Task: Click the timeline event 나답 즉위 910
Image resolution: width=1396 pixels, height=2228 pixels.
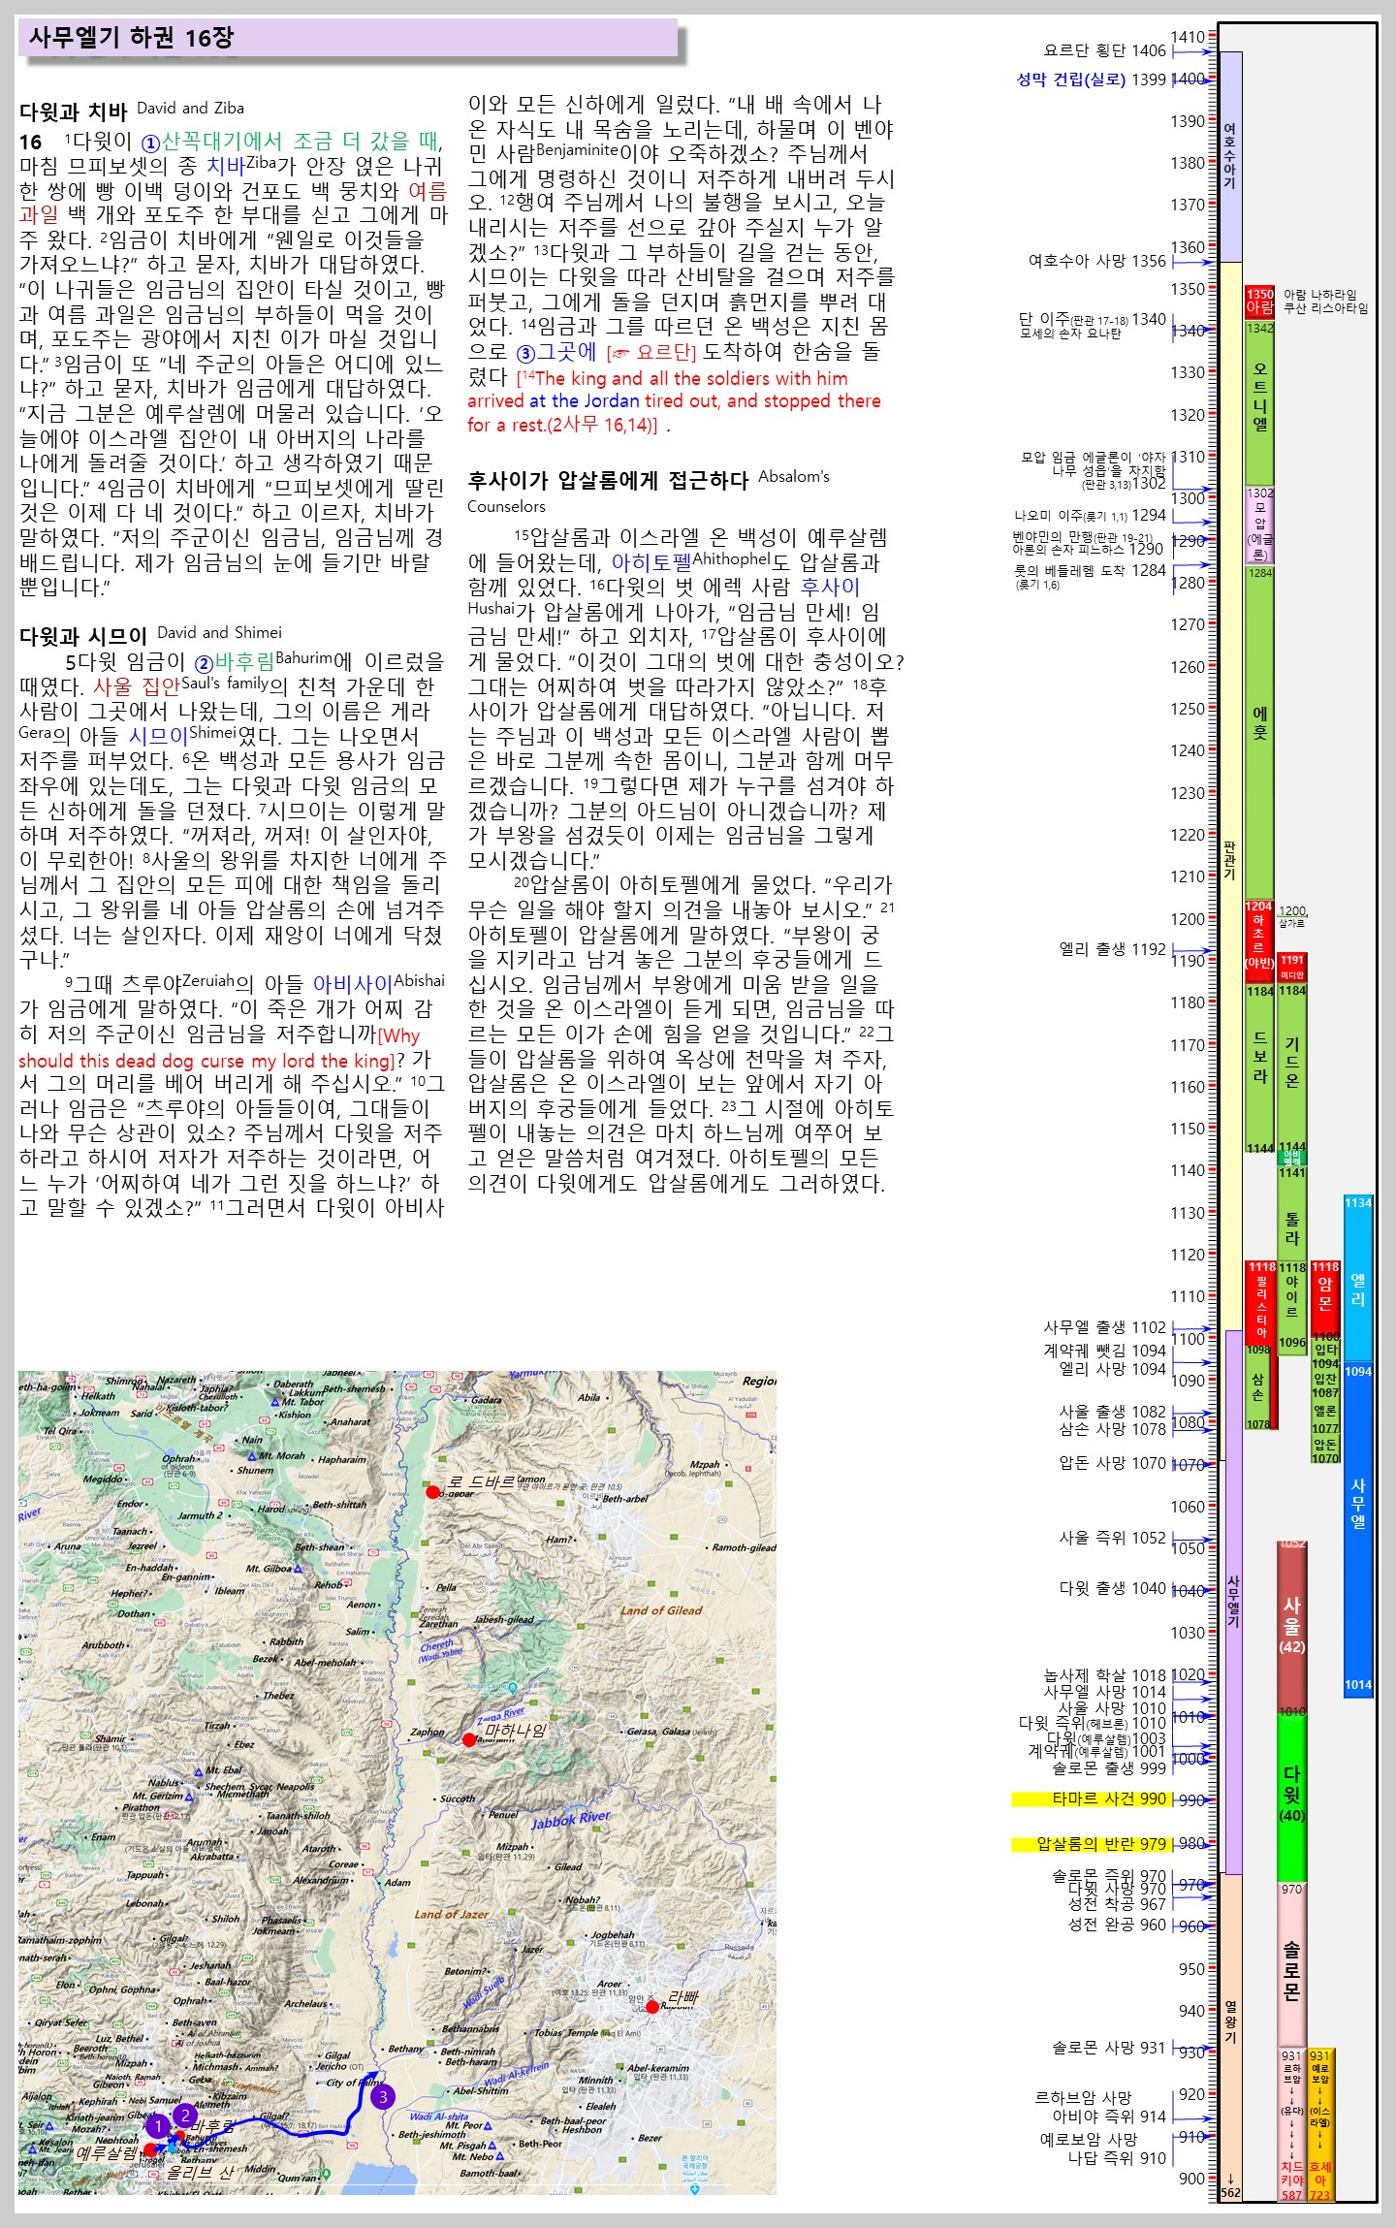Action: pyautogui.click(x=1117, y=2158)
